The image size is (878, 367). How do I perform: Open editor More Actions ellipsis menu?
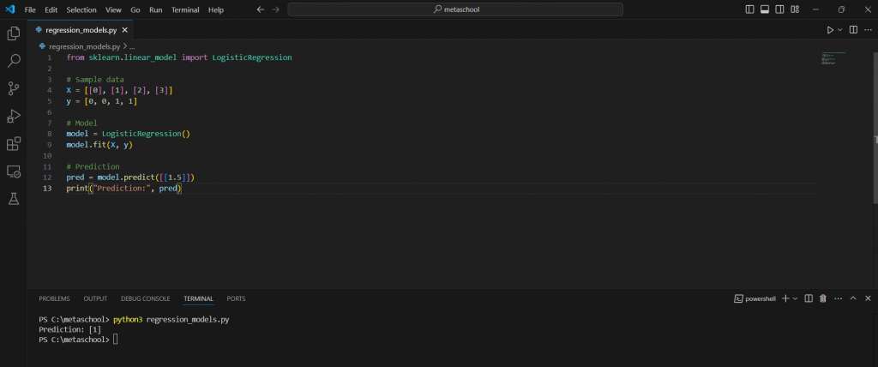(x=868, y=30)
